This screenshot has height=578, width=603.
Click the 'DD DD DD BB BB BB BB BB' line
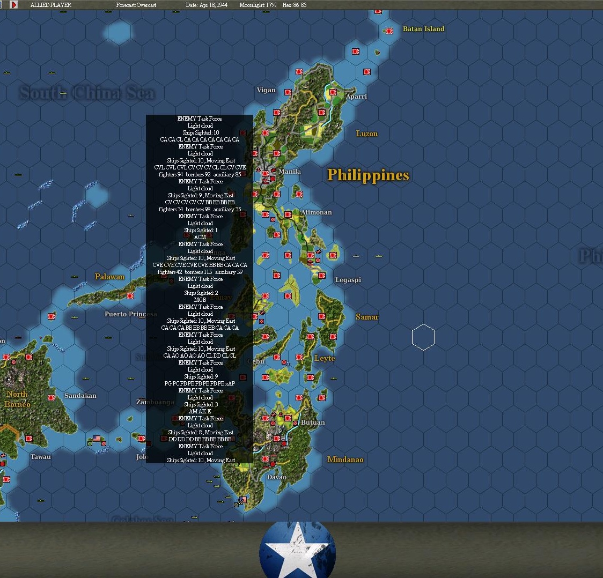[200, 439]
